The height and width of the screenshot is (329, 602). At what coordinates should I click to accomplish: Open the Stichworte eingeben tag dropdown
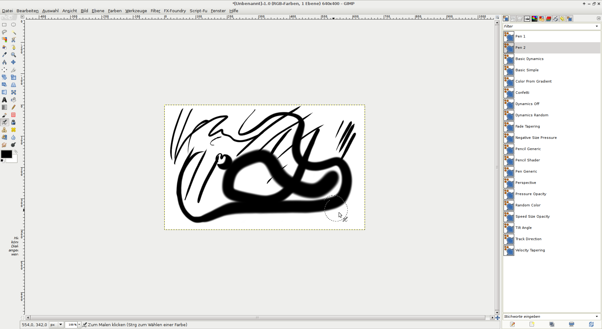(596, 316)
